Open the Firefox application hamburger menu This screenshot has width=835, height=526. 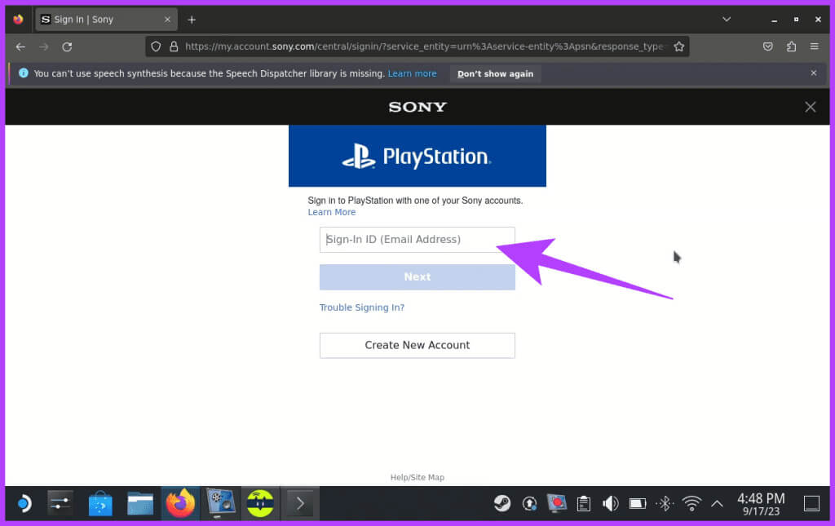pos(815,46)
